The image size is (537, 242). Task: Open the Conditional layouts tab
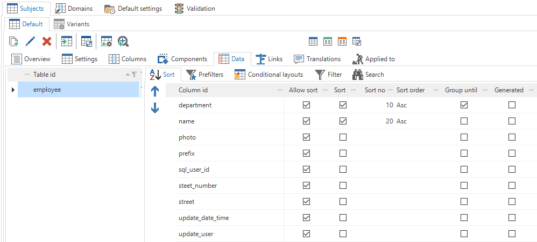268,75
